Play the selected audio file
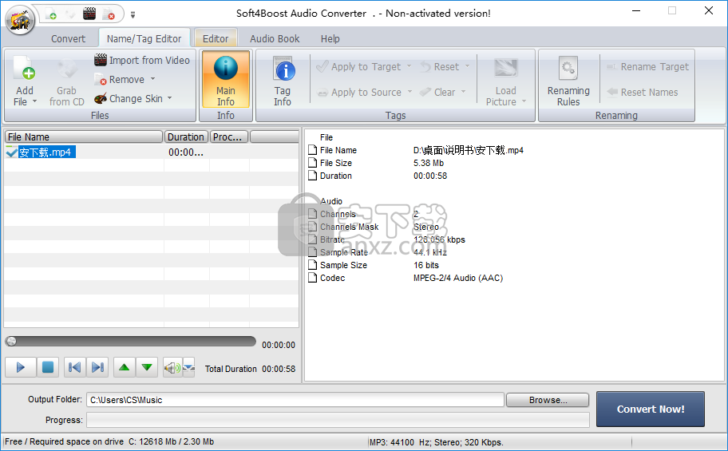 click(x=21, y=367)
